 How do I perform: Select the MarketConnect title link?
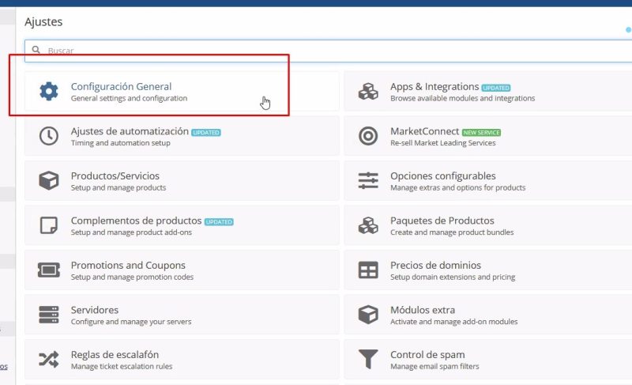(424, 131)
